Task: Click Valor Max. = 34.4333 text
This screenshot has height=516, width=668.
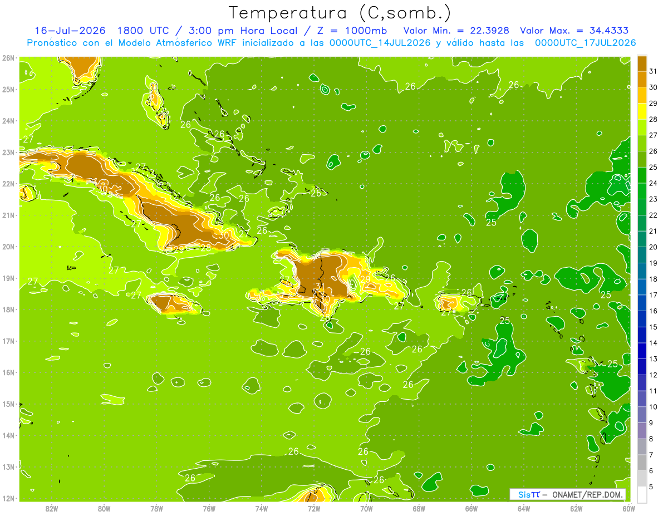Action: pyautogui.click(x=574, y=31)
